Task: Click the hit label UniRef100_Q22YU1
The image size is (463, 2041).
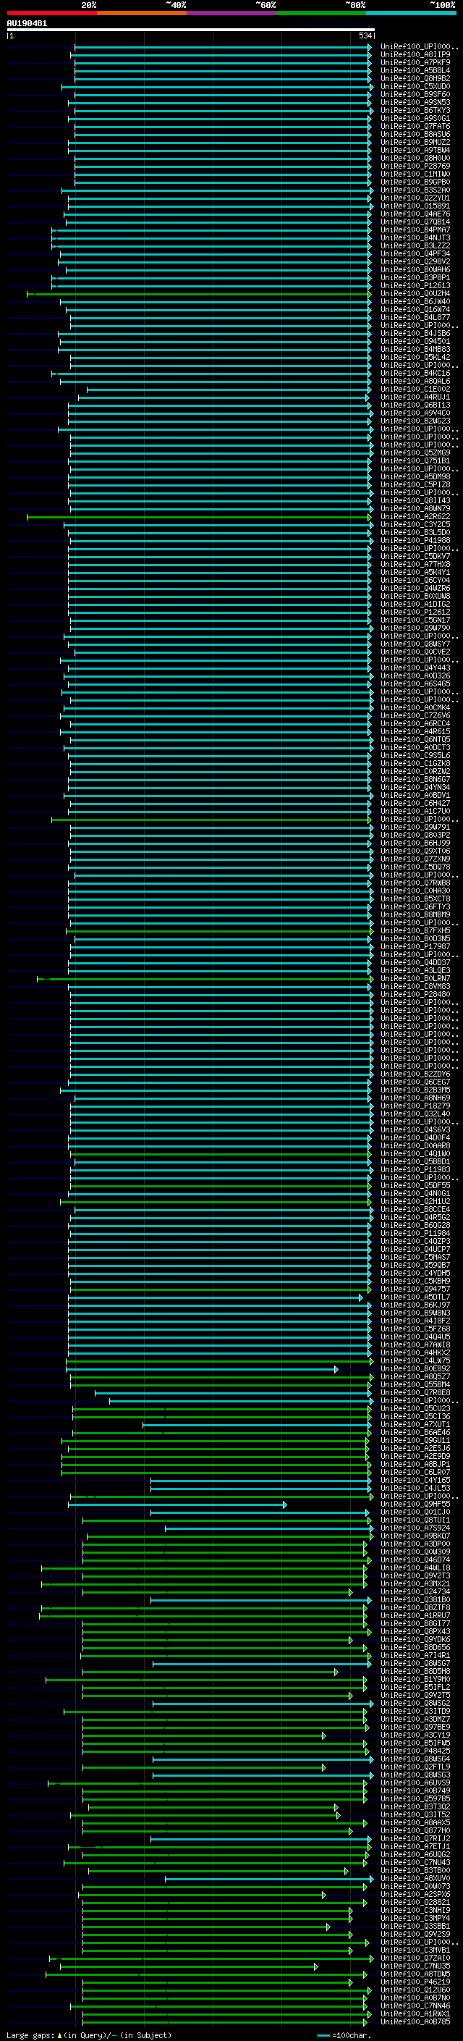Action: tap(415, 198)
